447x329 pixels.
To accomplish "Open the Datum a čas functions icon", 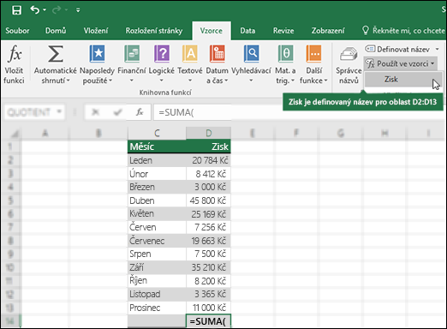I will tap(218, 53).
